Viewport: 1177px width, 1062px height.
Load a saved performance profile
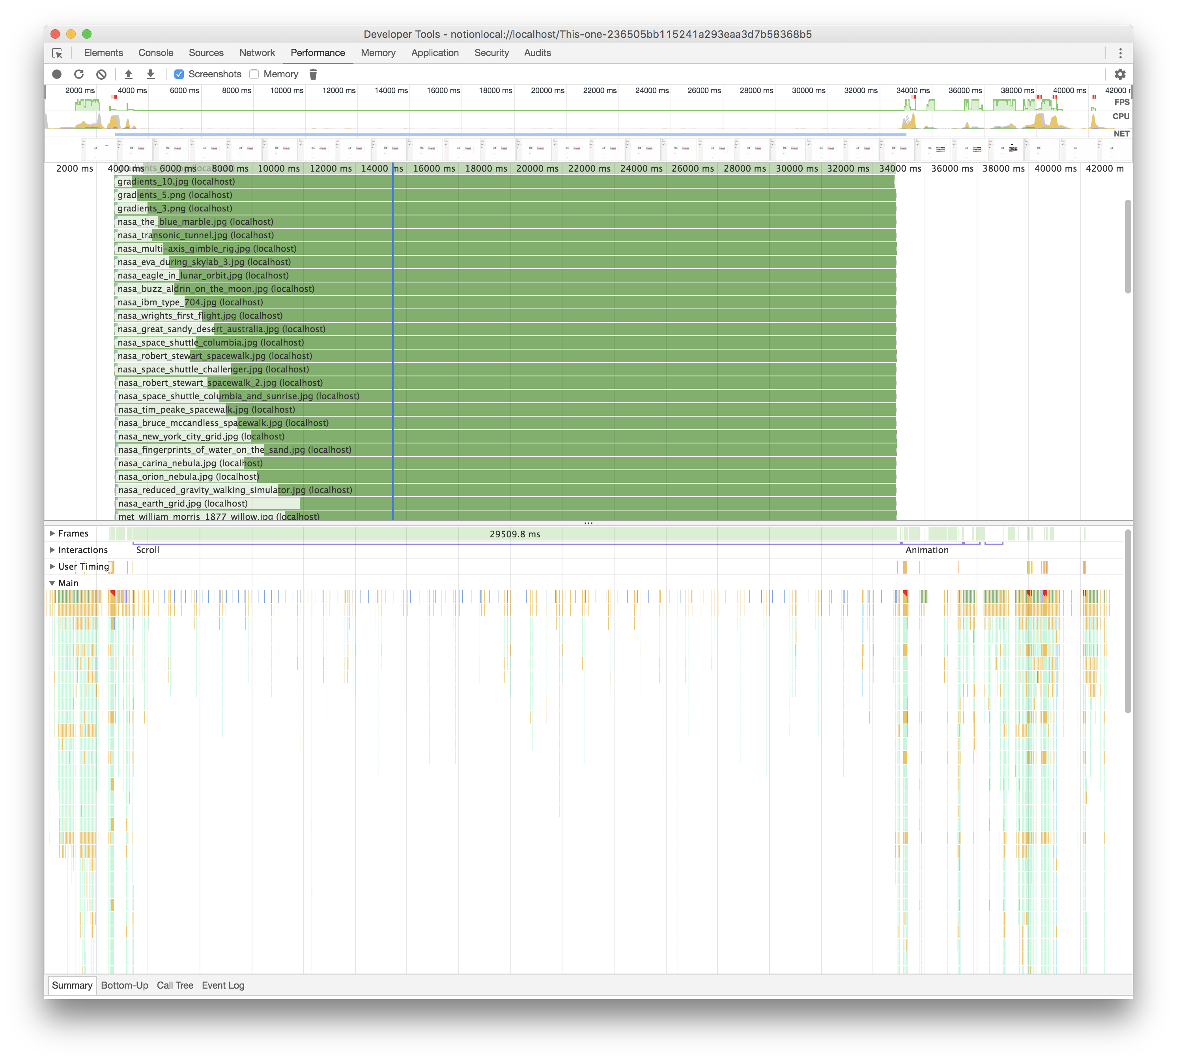point(128,74)
